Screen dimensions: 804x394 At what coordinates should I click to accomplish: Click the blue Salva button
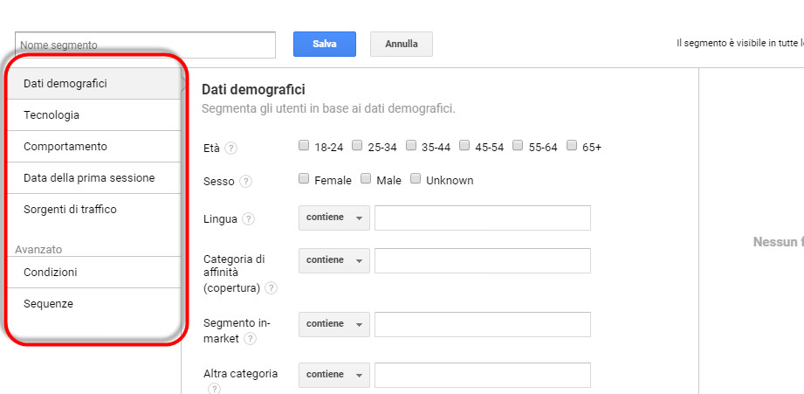click(x=325, y=45)
